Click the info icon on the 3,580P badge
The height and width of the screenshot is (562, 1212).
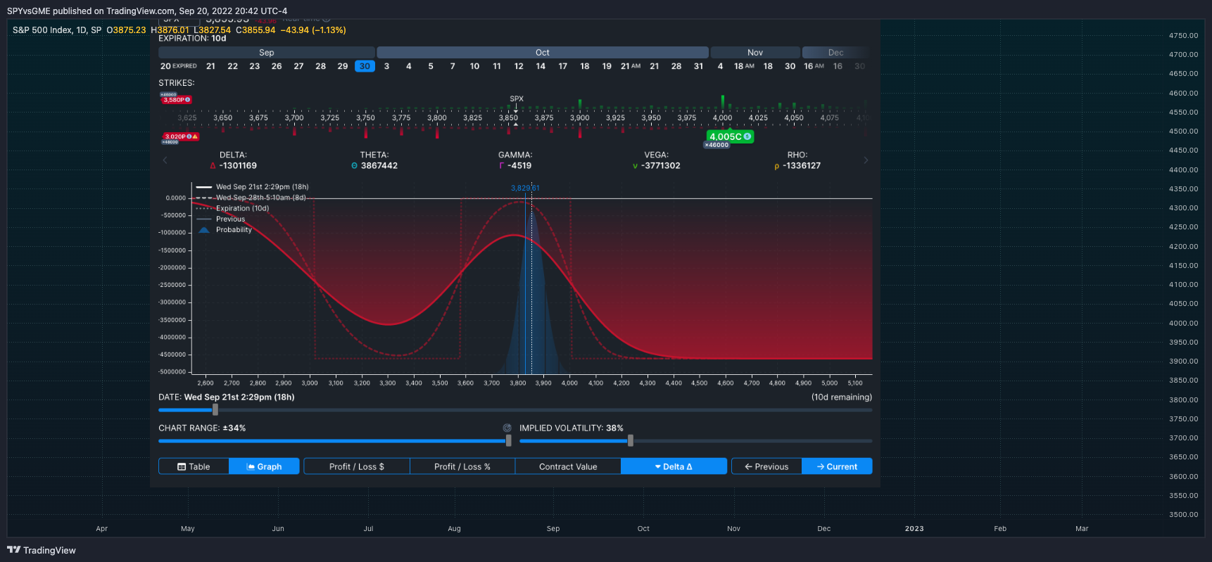point(187,100)
